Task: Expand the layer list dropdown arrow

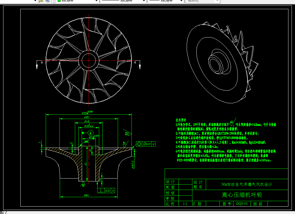Action: [35, 1]
